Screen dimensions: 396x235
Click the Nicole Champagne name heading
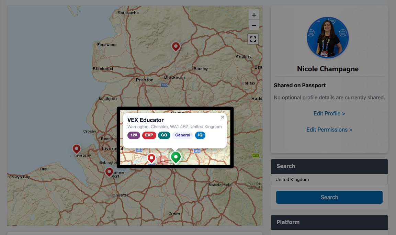pos(328,69)
